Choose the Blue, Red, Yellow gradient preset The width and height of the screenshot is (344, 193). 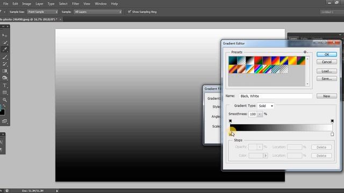(276, 61)
